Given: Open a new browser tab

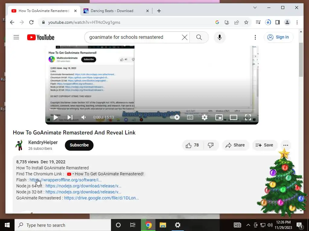Looking at the screenshot, I should [159, 11].
